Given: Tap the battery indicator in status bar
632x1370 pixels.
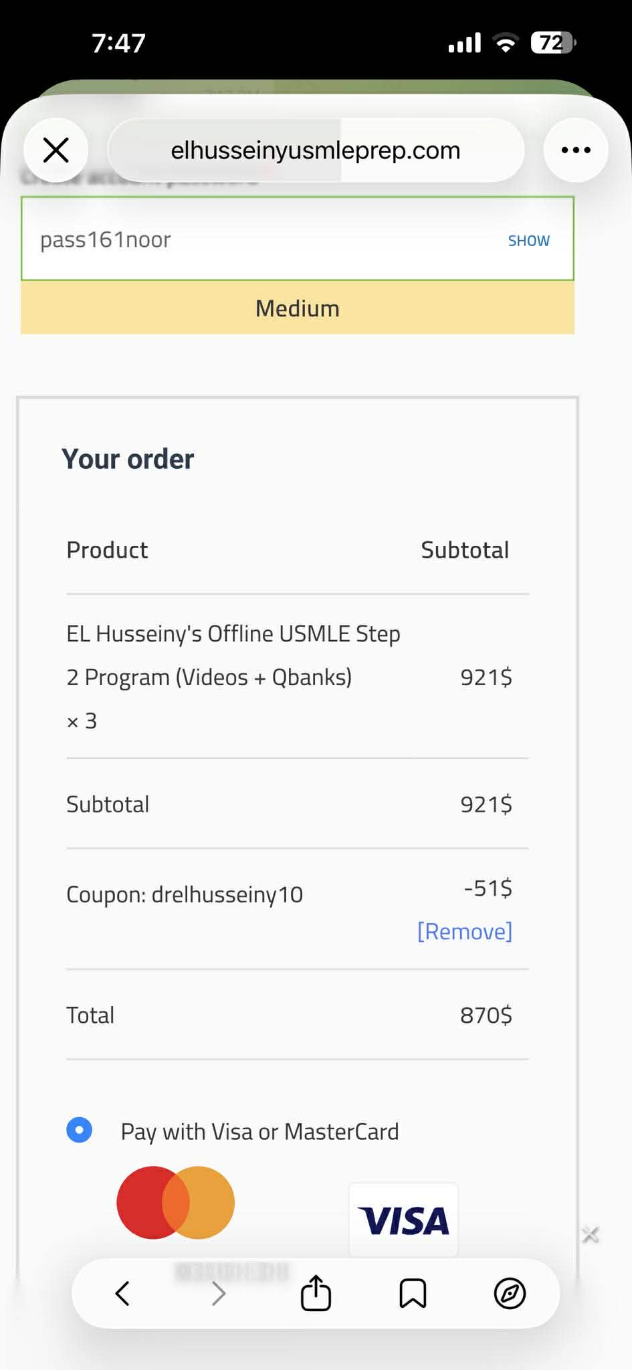Looking at the screenshot, I should (x=552, y=43).
